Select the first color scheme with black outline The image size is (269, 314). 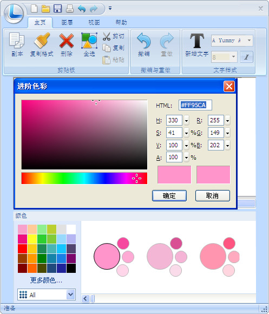pos(114,257)
